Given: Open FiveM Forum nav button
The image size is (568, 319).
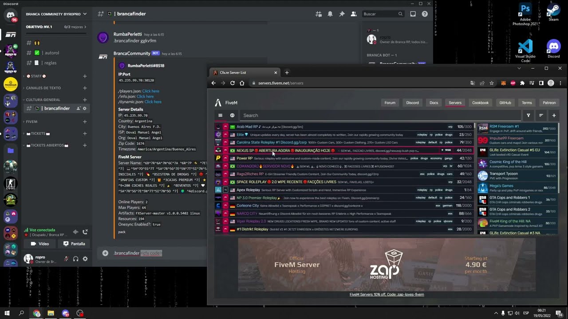Looking at the screenshot, I should [x=390, y=103].
